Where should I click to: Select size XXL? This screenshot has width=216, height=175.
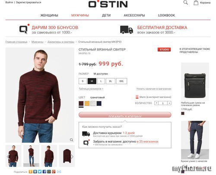click(x=121, y=81)
